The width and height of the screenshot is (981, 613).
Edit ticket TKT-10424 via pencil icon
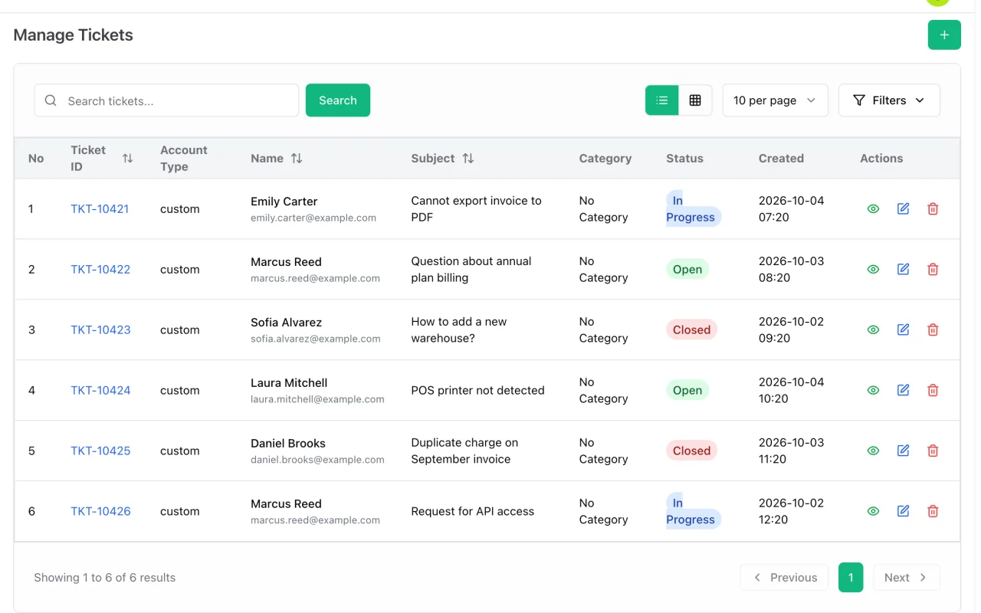click(903, 390)
